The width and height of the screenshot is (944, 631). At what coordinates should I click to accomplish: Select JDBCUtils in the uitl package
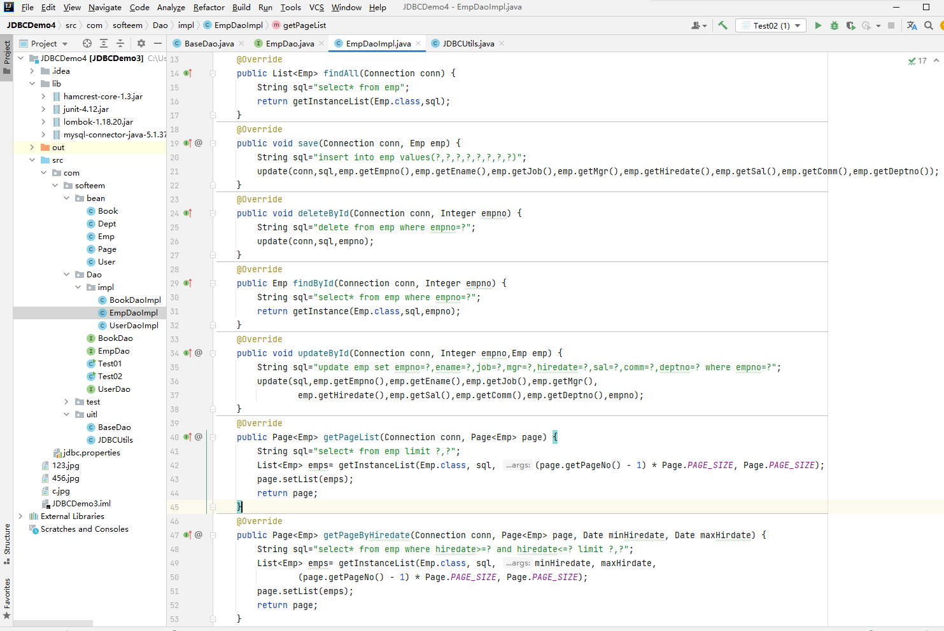pos(115,440)
